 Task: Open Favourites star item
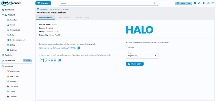coord(14,76)
